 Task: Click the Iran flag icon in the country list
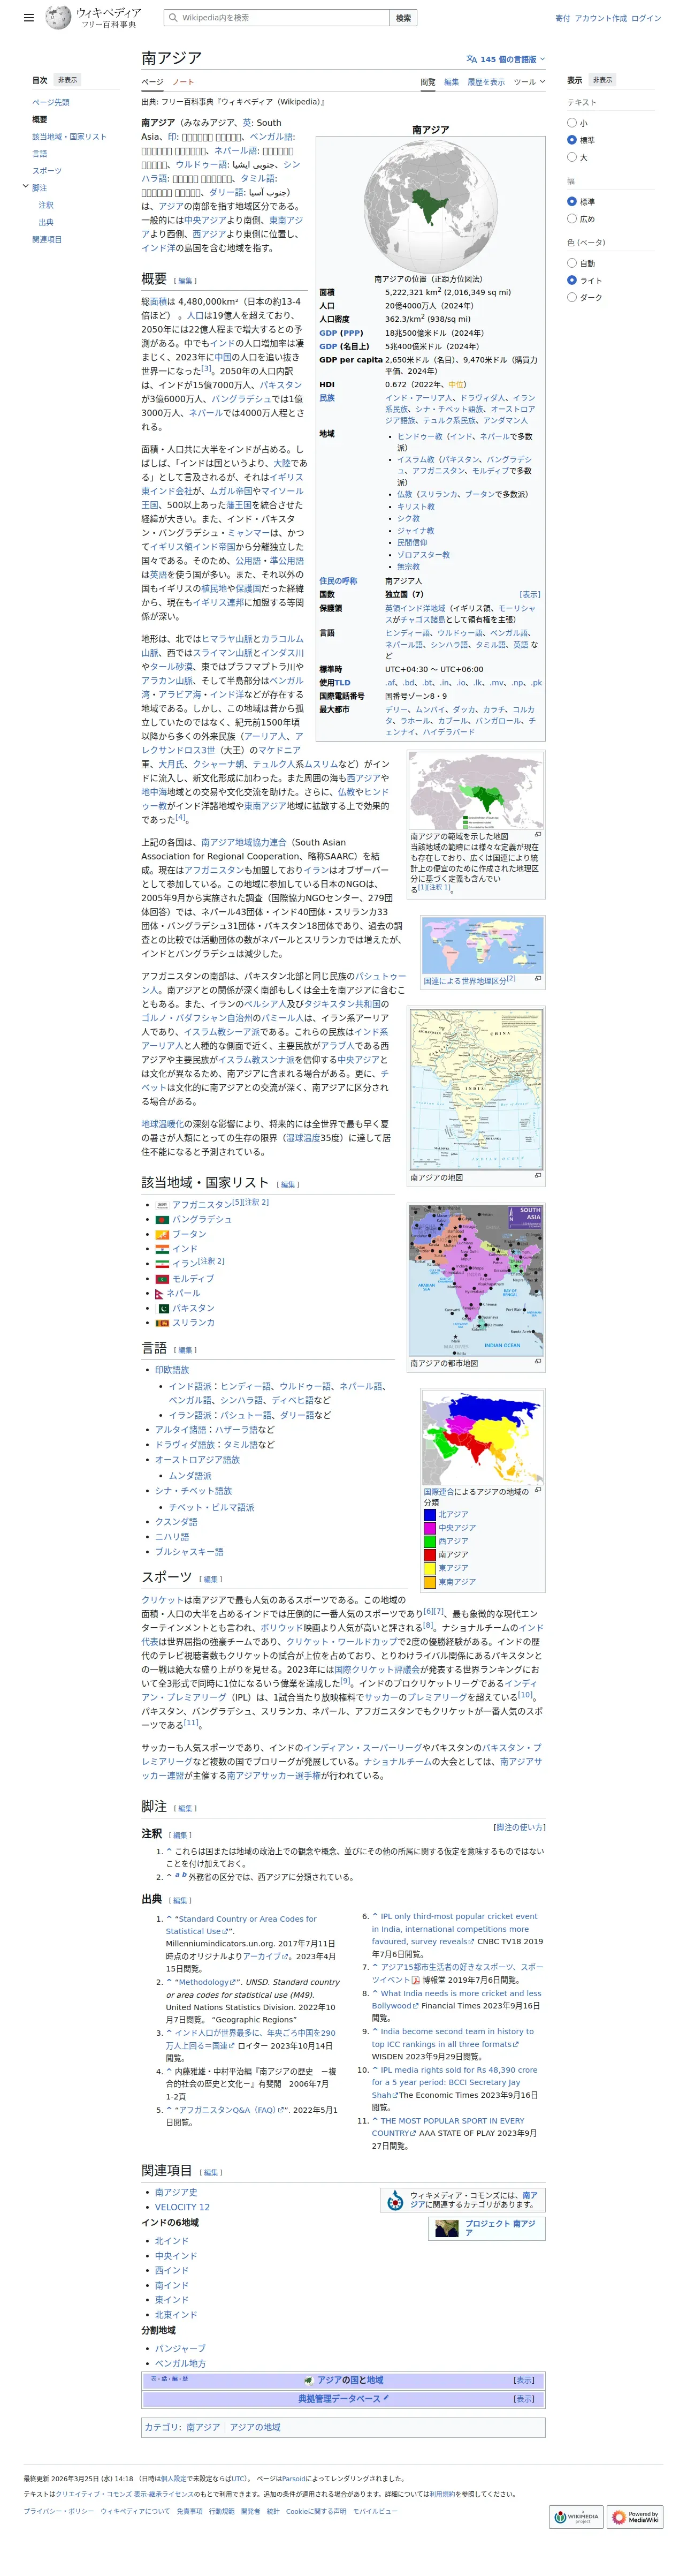click(x=162, y=1264)
